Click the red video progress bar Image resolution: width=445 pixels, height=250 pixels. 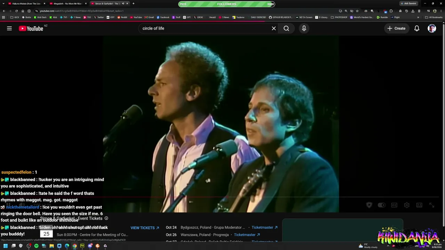[221, 197]
